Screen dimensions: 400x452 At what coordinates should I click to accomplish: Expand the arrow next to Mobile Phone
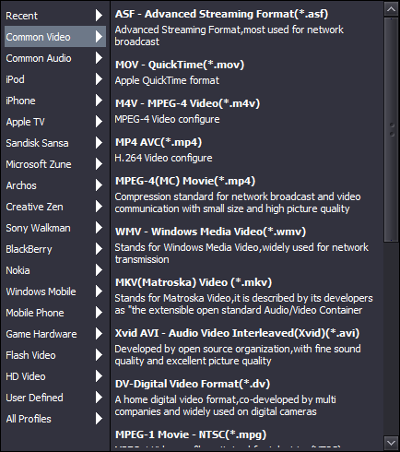(99, 313)
